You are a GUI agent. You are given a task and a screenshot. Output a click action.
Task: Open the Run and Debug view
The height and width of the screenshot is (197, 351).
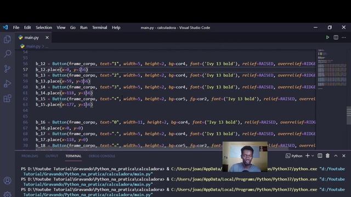(x=7, y=84)
